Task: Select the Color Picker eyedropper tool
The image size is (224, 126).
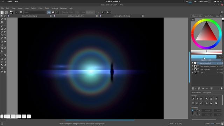Action: [5, 48]
